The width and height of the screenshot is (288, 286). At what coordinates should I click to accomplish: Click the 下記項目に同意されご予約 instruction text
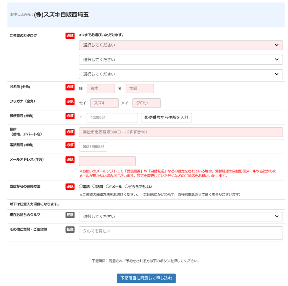(146, 261)
